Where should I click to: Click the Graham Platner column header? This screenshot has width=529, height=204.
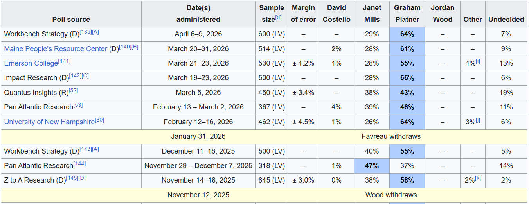pyautogui.click(x=407, y=14)
